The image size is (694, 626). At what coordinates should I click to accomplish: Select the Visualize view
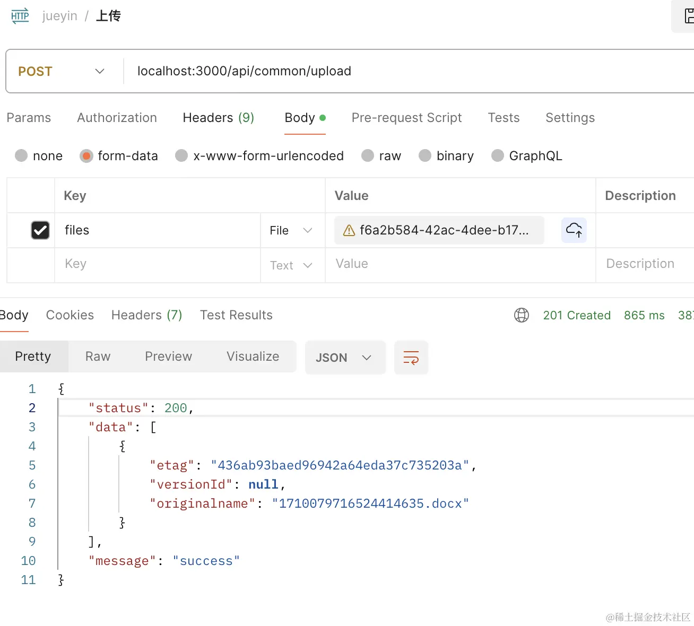(253, 357)
